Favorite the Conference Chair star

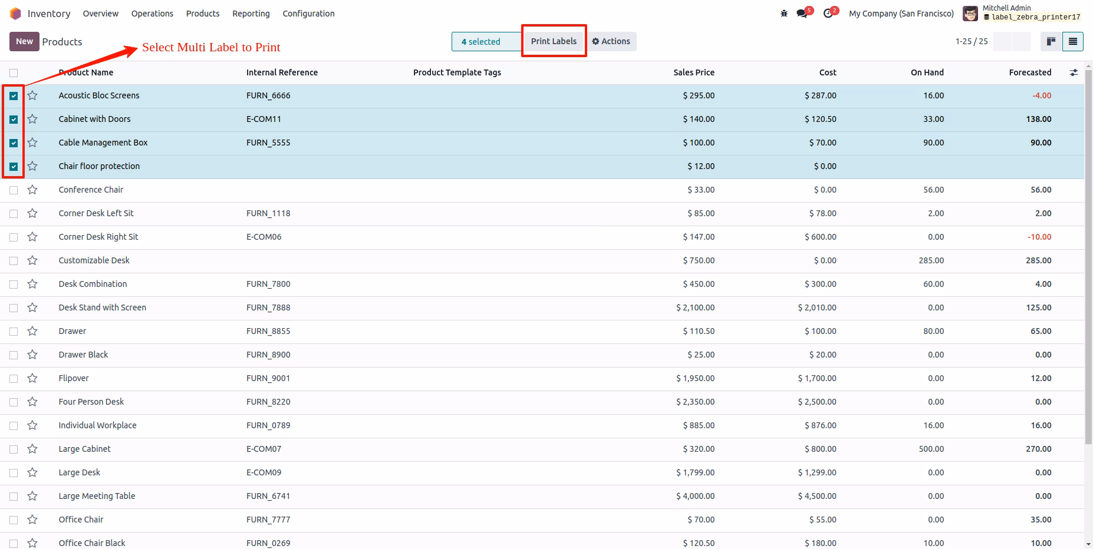pos(32,190)
